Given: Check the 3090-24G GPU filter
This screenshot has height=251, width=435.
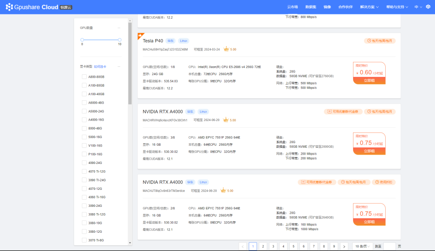Looking at the screenshot, I should tap(84, 206).
